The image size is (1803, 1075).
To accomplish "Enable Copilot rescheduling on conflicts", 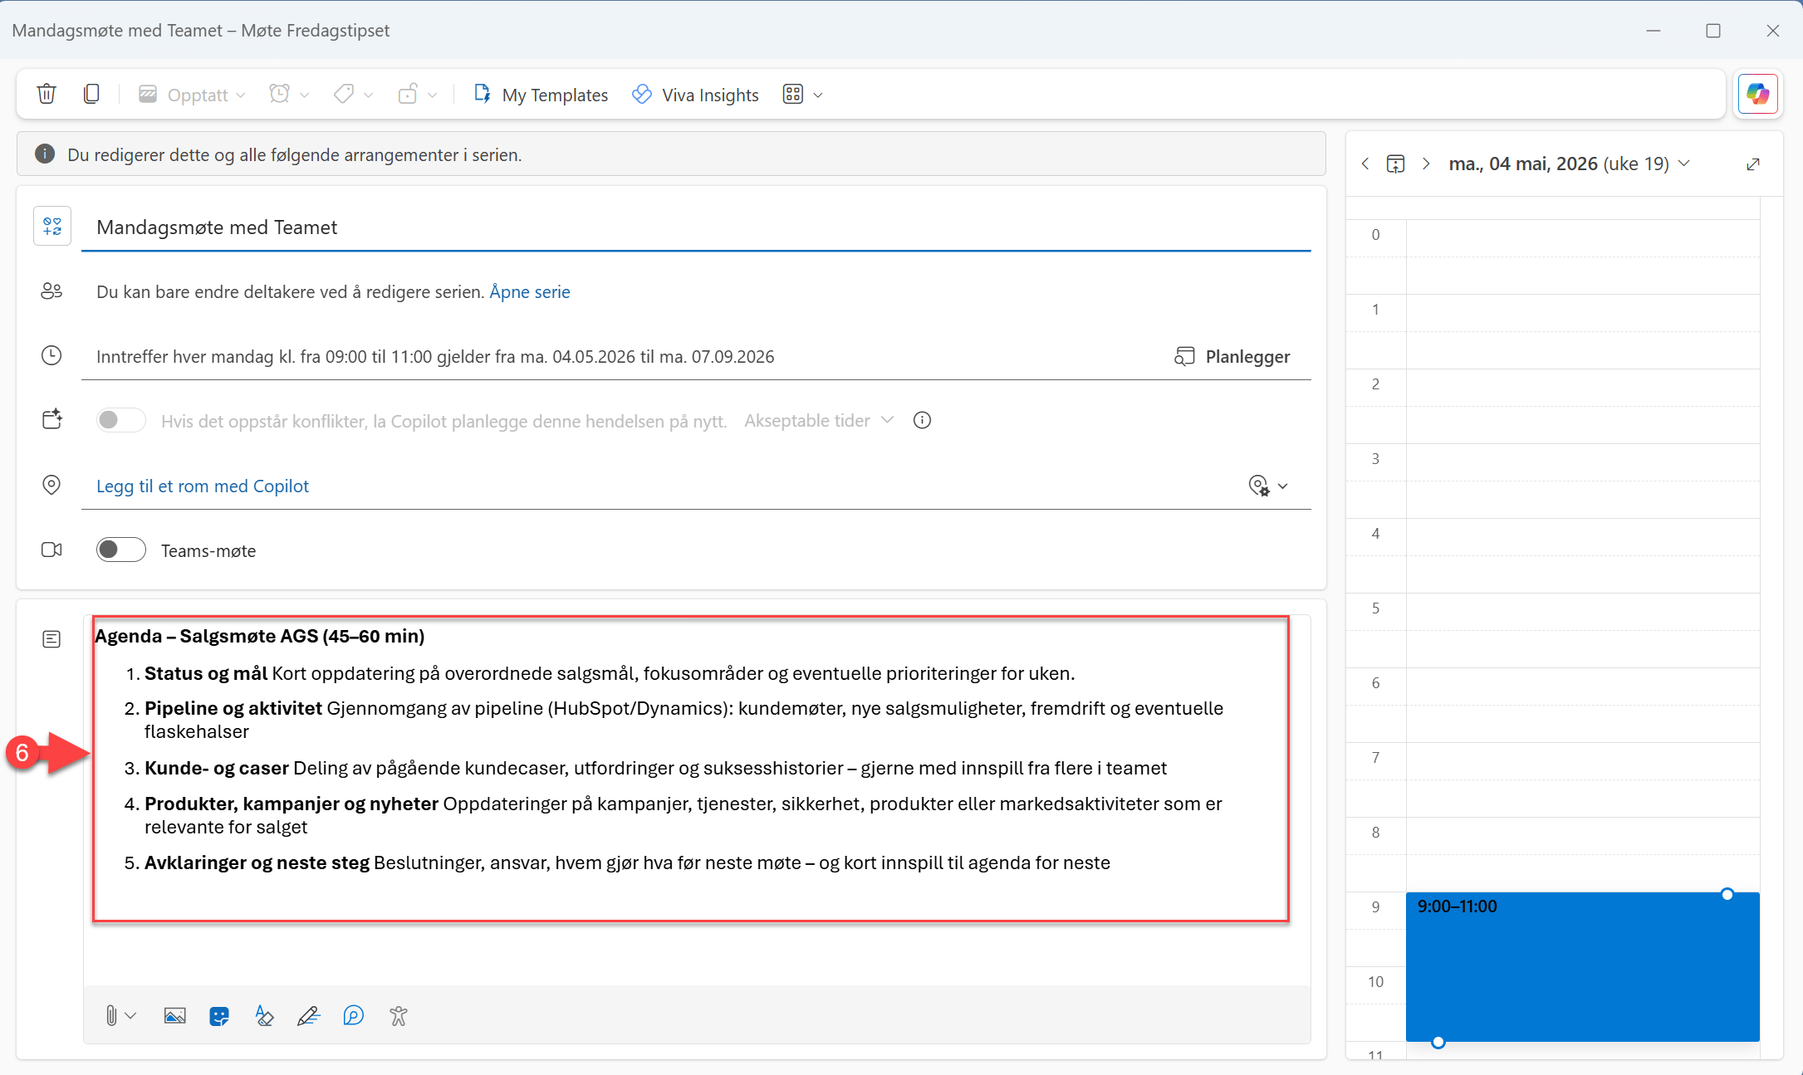I will click(x=120, y=420).
